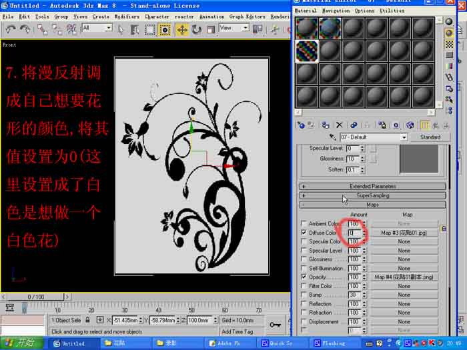
Task: Toggle Absolute/Offset transform type-in mode
Action: coord(100,320)
